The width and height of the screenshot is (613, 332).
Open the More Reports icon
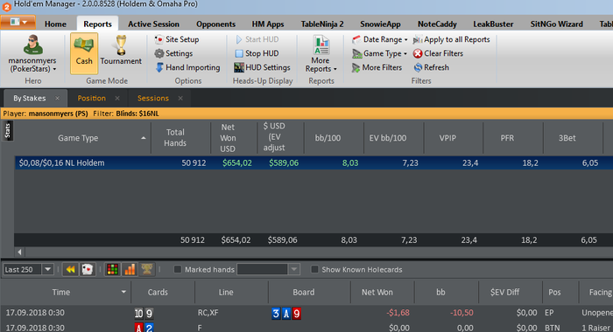pos(321,45)
